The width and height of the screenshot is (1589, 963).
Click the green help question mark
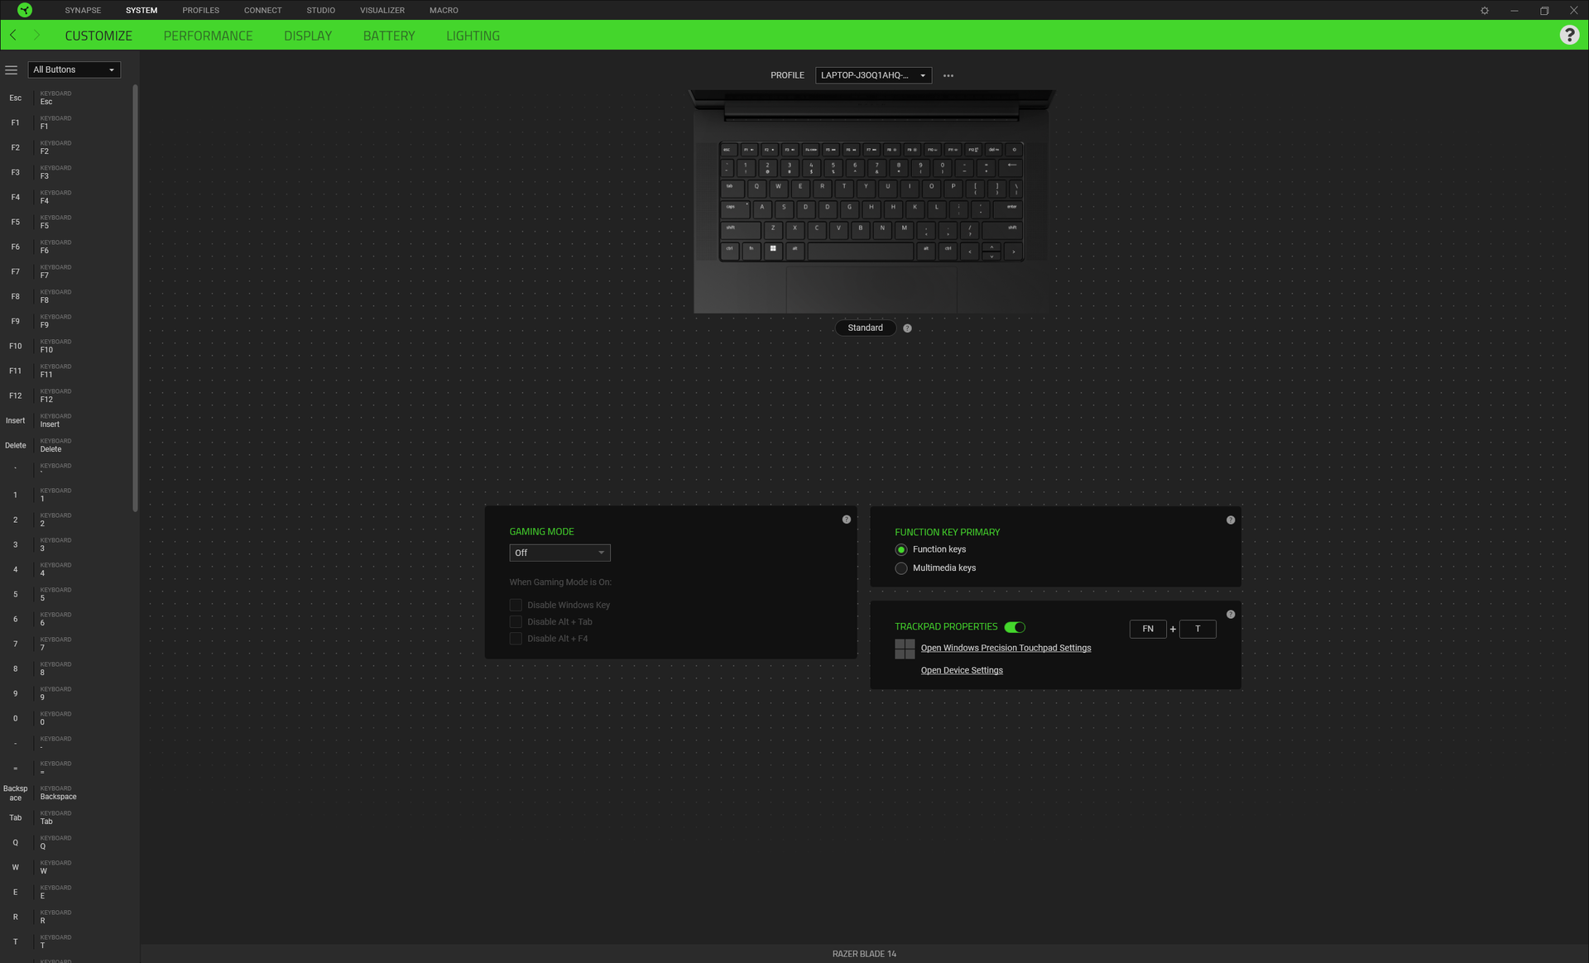pos(1569,35)
